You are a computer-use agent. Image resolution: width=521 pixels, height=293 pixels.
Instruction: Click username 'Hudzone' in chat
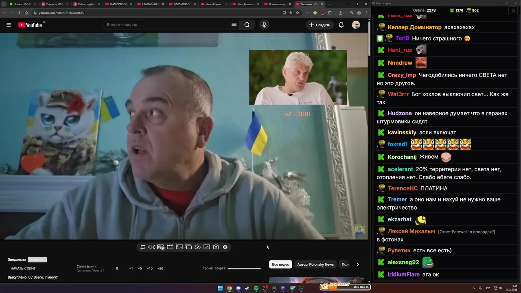click(400, 114)
